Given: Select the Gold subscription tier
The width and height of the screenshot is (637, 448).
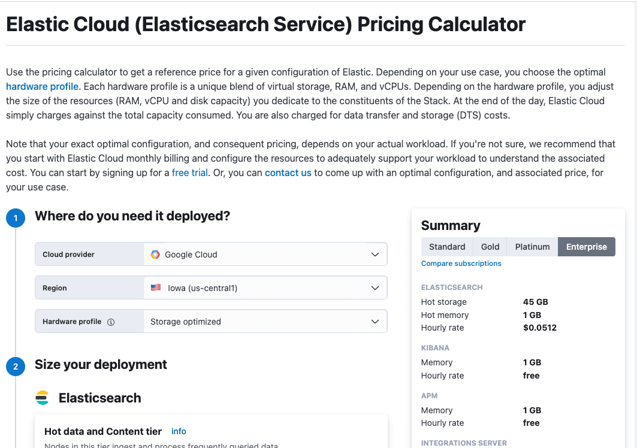Looking at the screenshot, I should coord(490,246).
